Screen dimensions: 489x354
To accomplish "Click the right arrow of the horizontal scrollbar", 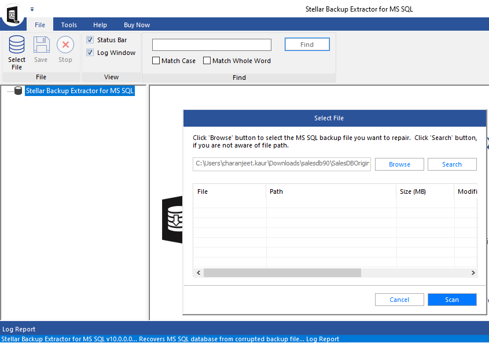I will pos(473,272).
